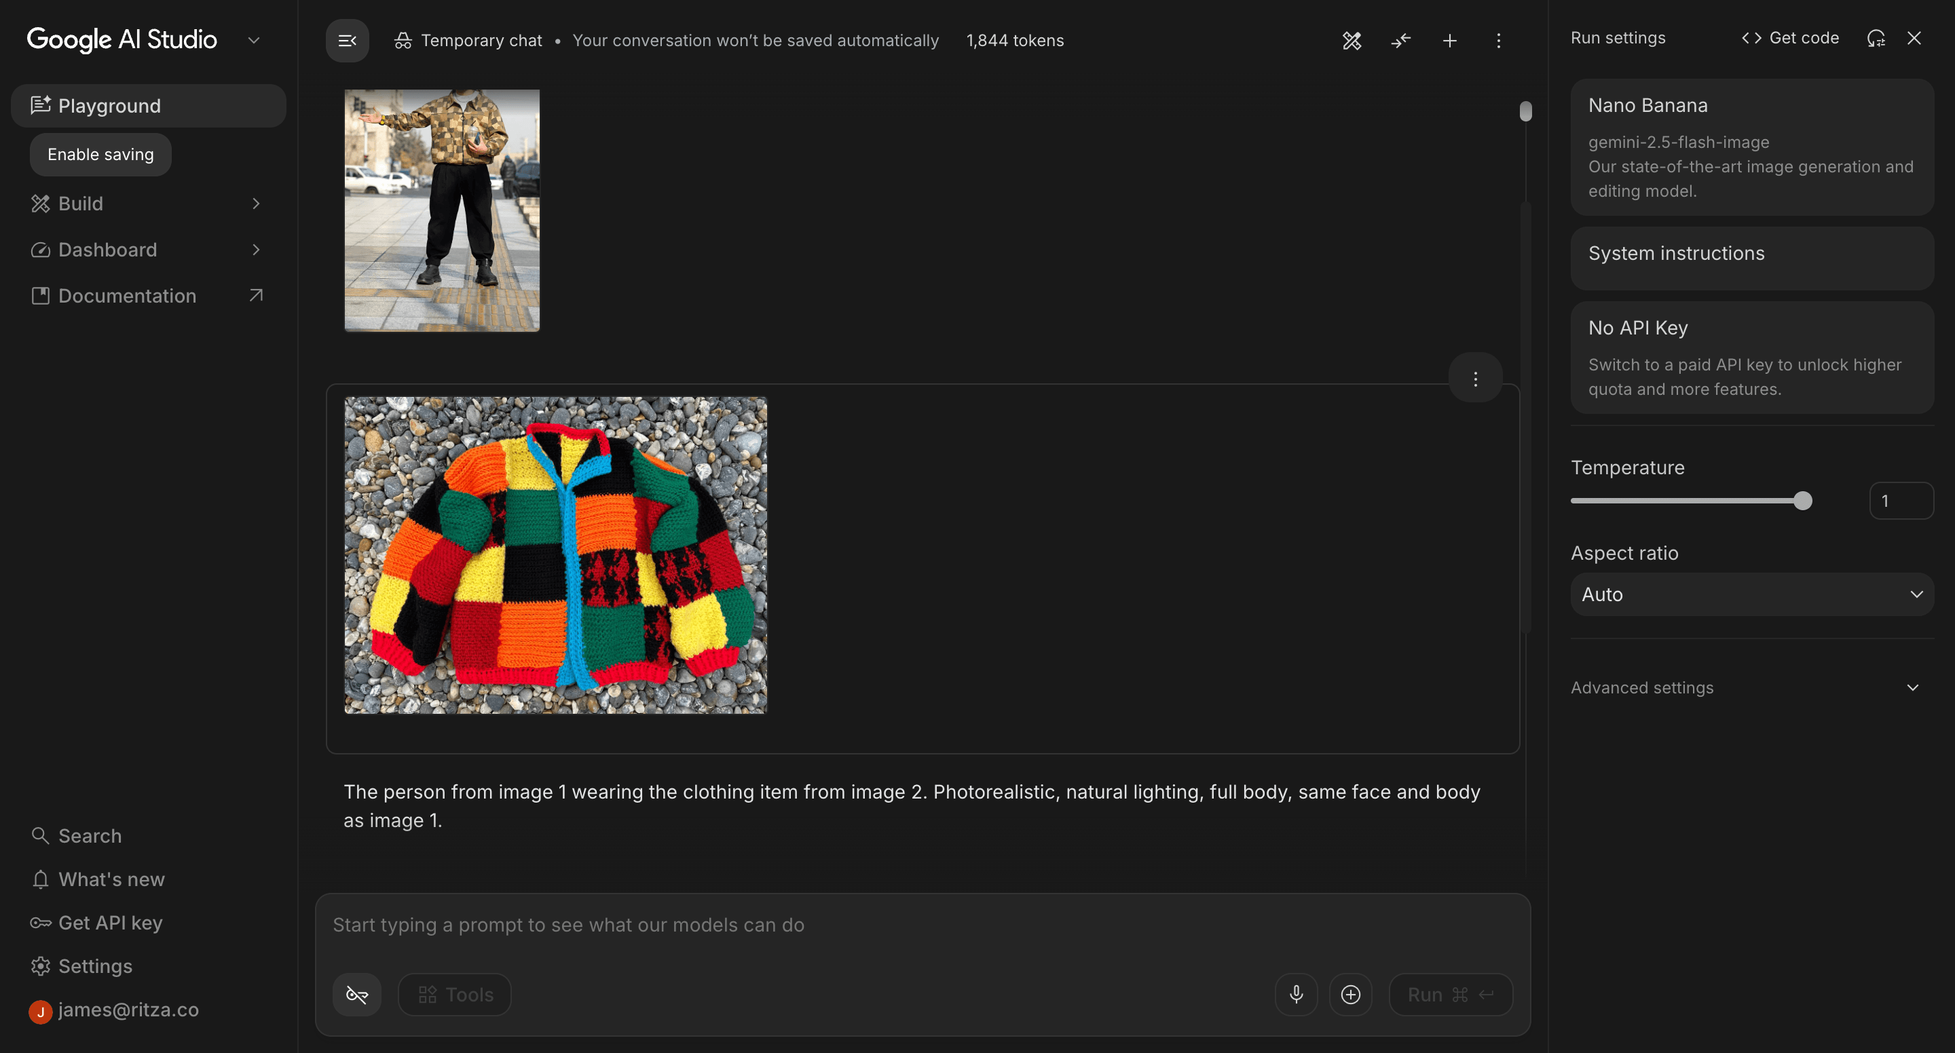Click Enable saving button
The width and height of the screenshot is (1955, 1053).
tap(100, 155)
